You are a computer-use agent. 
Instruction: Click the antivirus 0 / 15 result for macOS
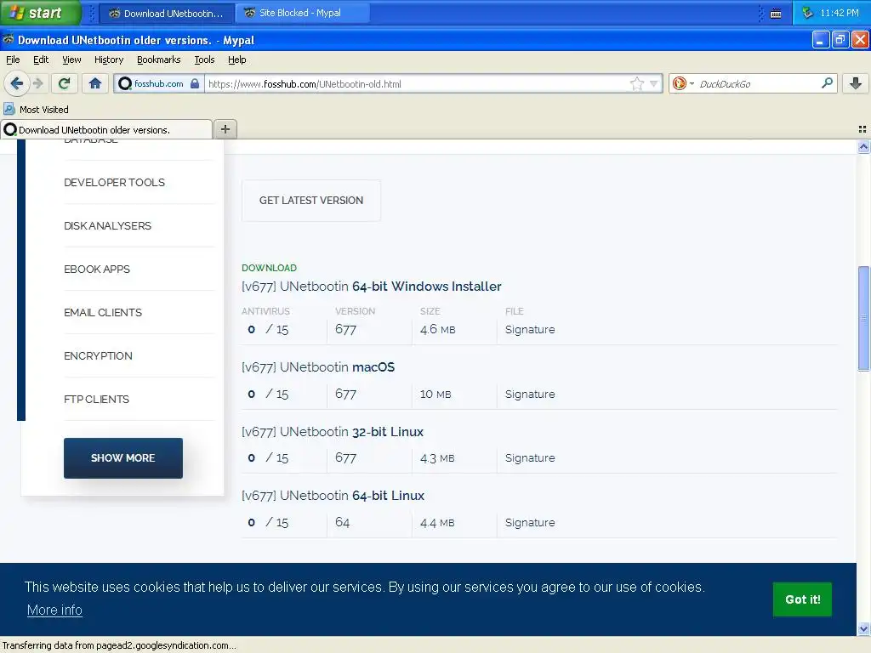click(268, 394)
